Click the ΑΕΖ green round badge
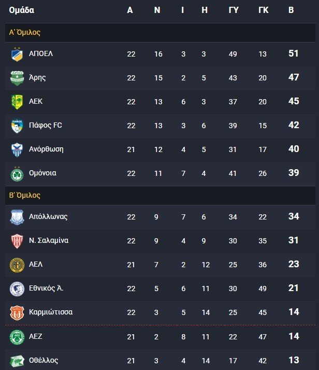Viewport: 319px width, 370px height. coord(17,337)
